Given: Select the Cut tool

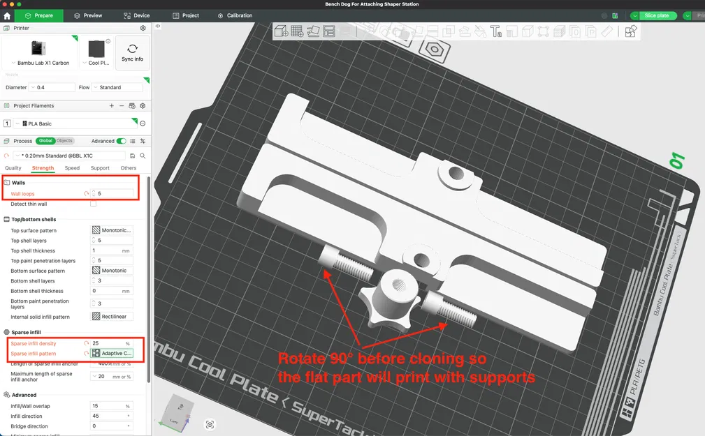Looking at the screenshot, I should click(433, 31).
